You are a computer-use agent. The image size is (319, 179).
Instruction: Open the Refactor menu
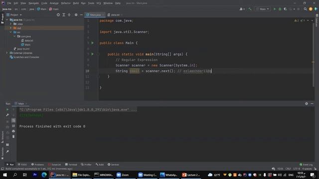[x=66, y=3]
